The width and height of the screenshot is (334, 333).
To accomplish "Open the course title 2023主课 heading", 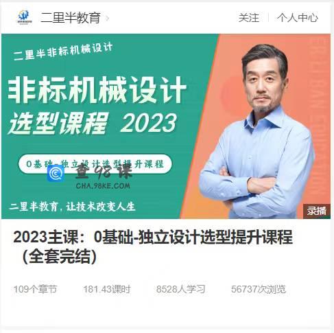I will click(153, 237).
